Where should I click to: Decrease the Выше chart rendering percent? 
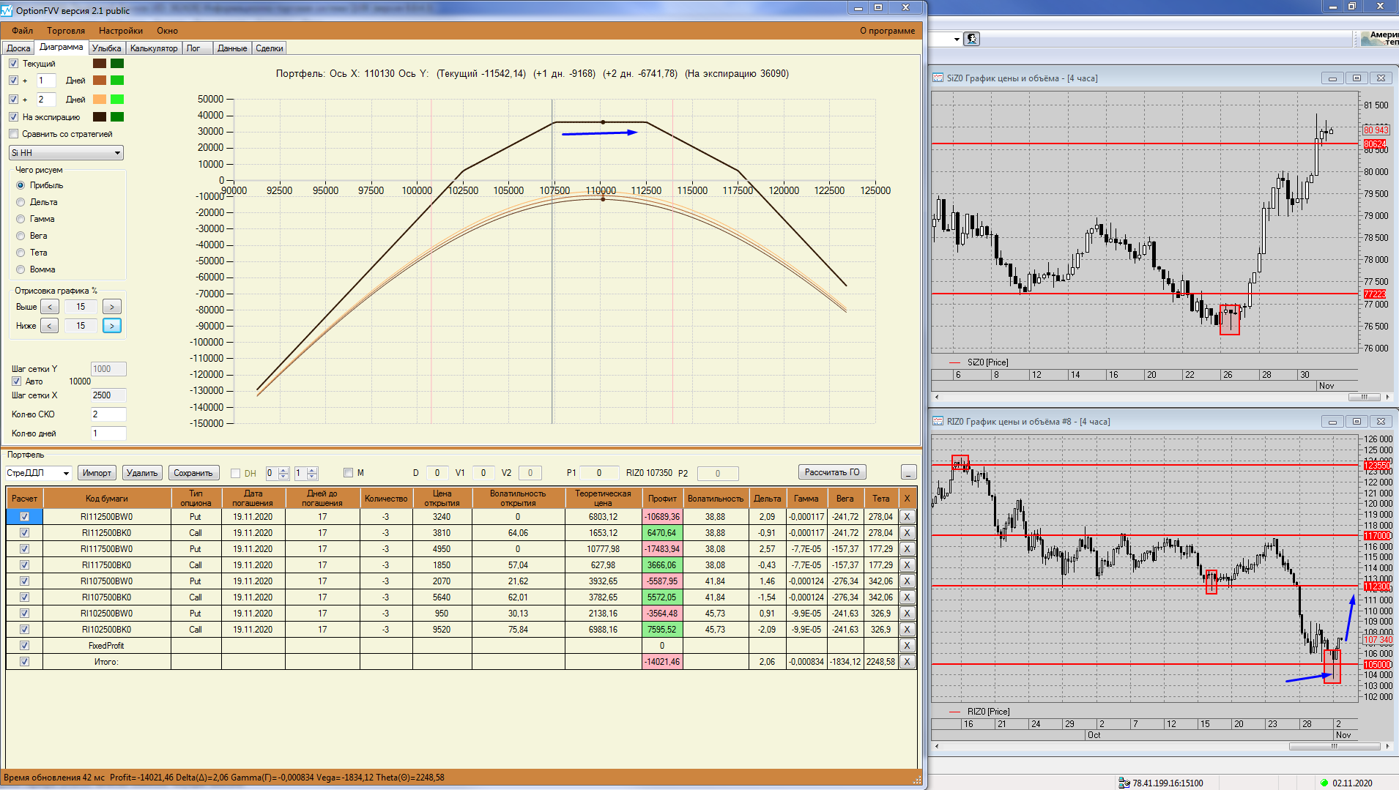50,307
